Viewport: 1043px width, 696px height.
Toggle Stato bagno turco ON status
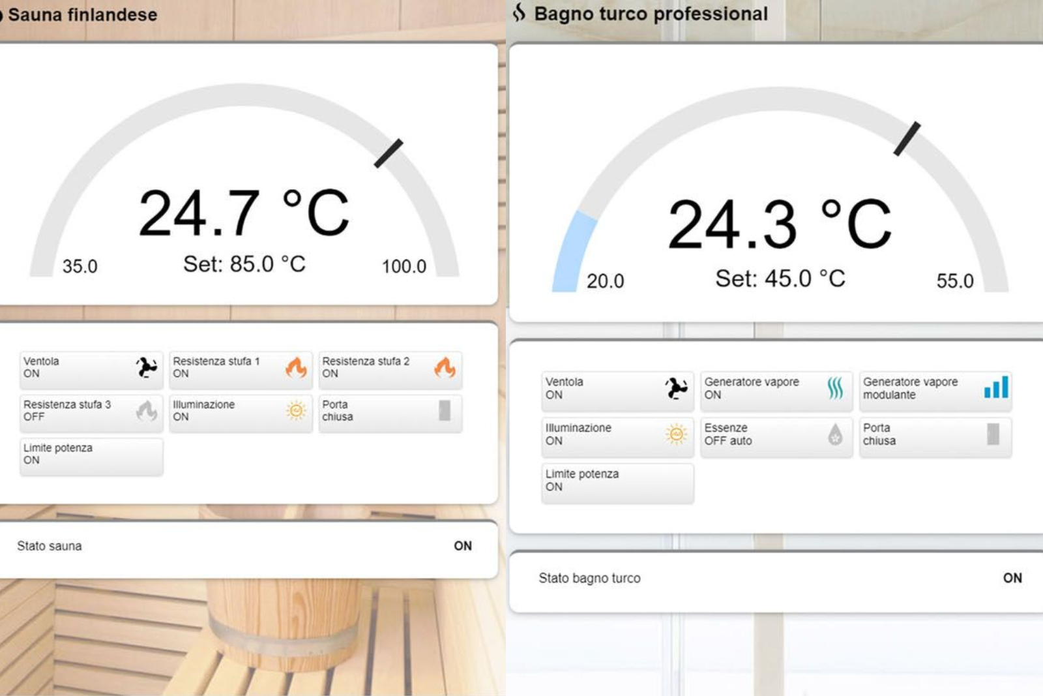(x=1012, y=578)
